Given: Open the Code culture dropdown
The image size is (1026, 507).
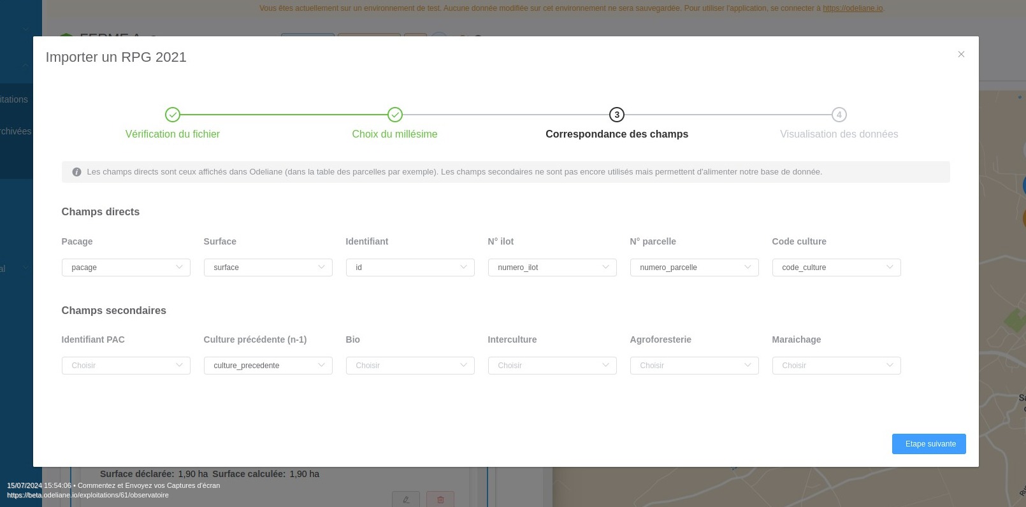Looking at the screenshot, I should [x=836, y=268].
